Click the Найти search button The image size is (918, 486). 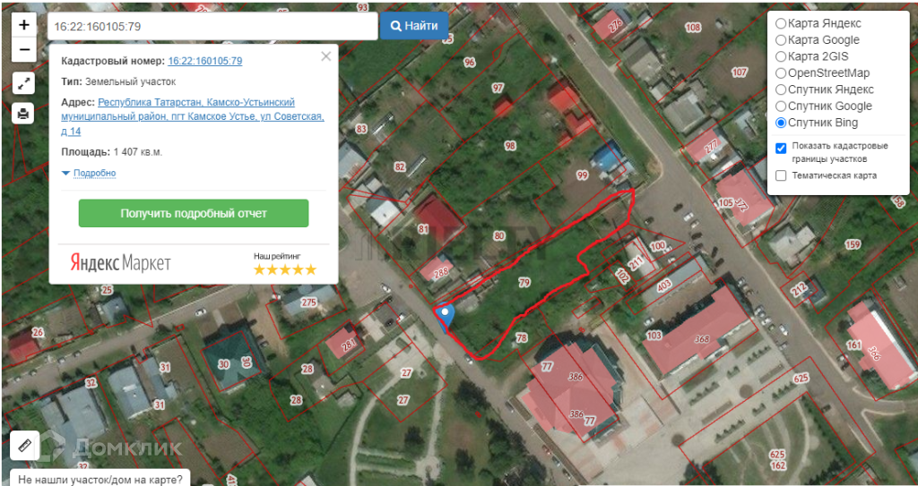(414, 26)
